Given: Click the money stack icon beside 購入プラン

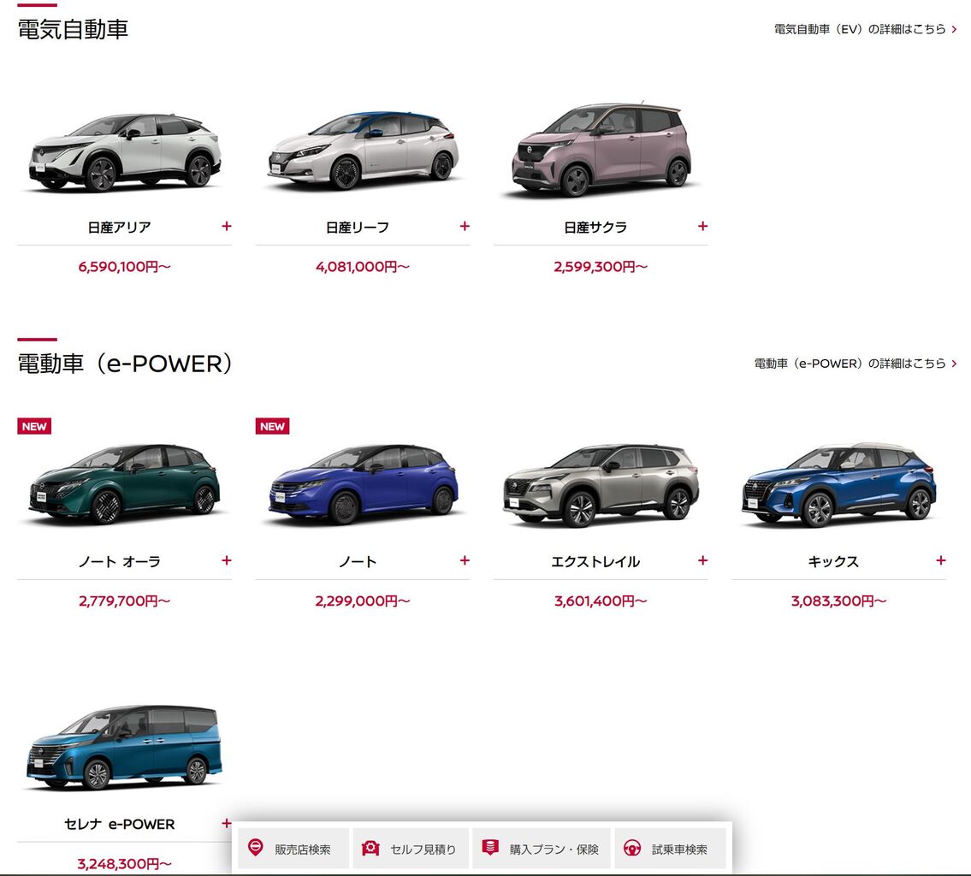Looking at the screenshot, I should pyautogui.click(x=490, y=848).
